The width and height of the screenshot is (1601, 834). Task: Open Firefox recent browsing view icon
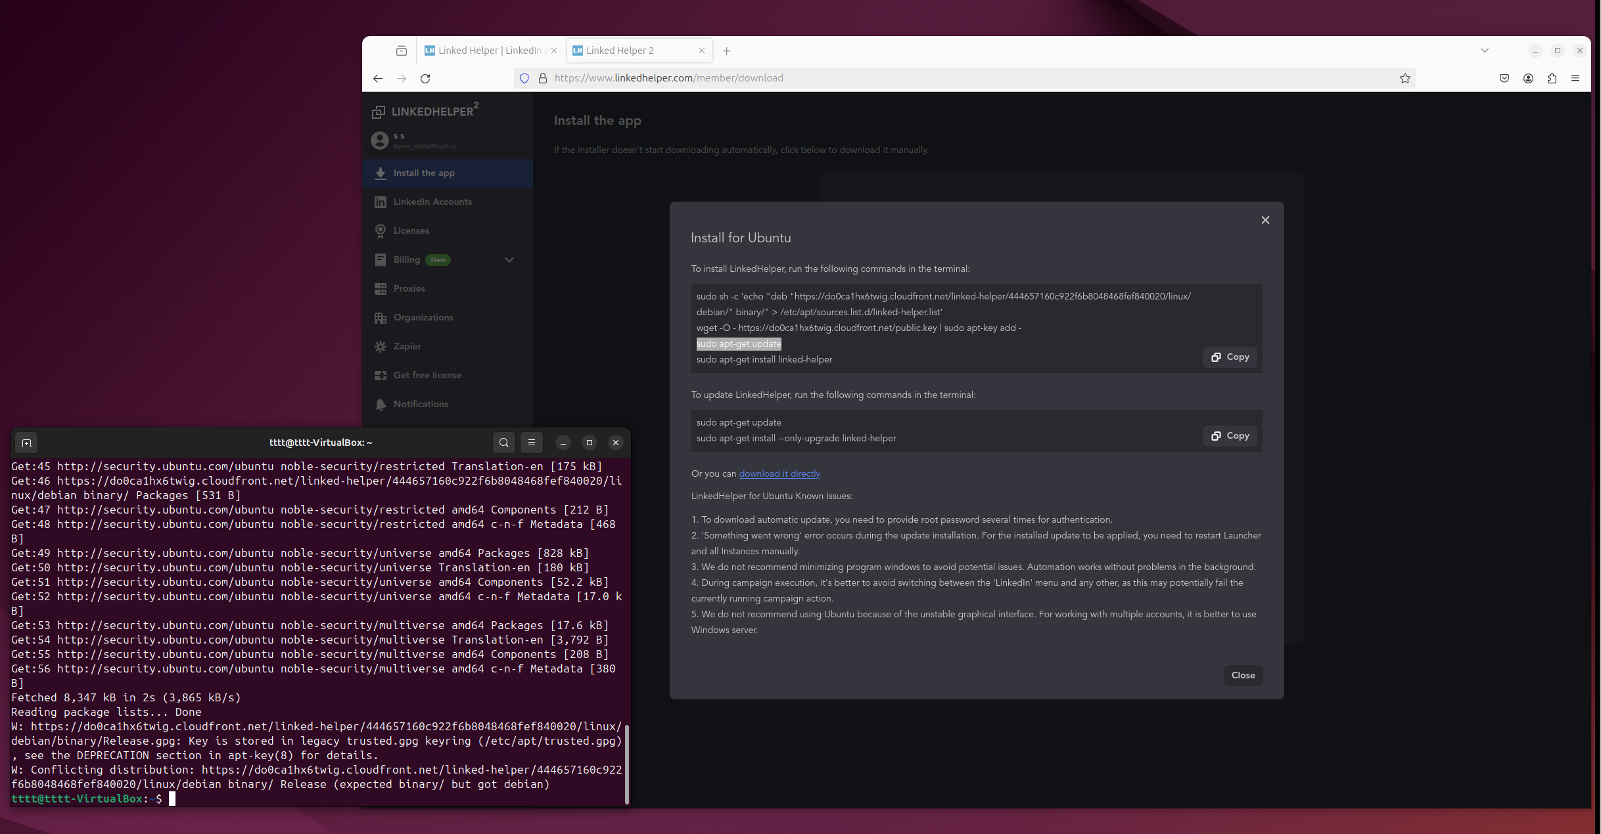(x=402, y=51)
